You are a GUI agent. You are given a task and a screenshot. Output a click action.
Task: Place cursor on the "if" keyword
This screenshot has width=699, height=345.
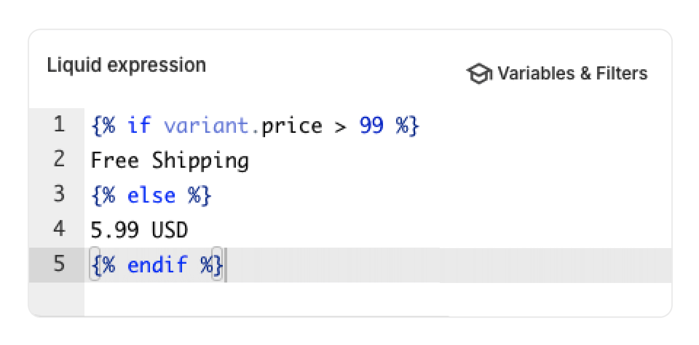[x=139, y=126]
